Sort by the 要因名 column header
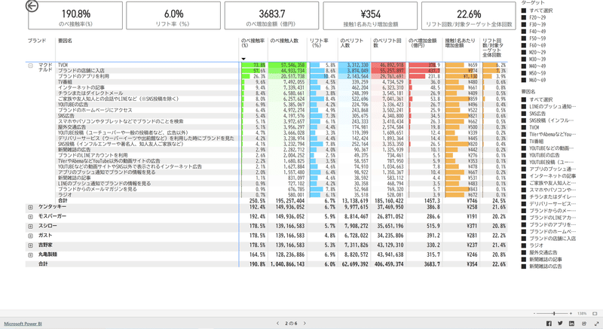Viewport: 603px width, 329px height. click(65, 41)
